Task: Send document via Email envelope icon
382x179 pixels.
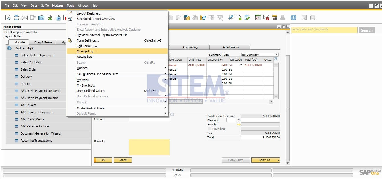Action: pos(25,18)
